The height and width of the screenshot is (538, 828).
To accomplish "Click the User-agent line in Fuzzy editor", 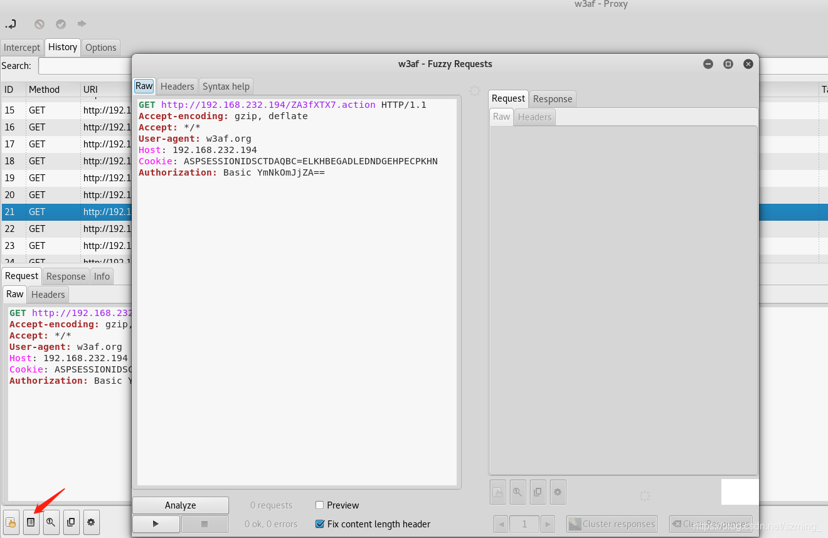I will [x=194, y=139].
